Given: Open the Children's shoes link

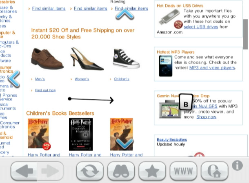Looking at the screenshot, I should (x=122, y=79).
